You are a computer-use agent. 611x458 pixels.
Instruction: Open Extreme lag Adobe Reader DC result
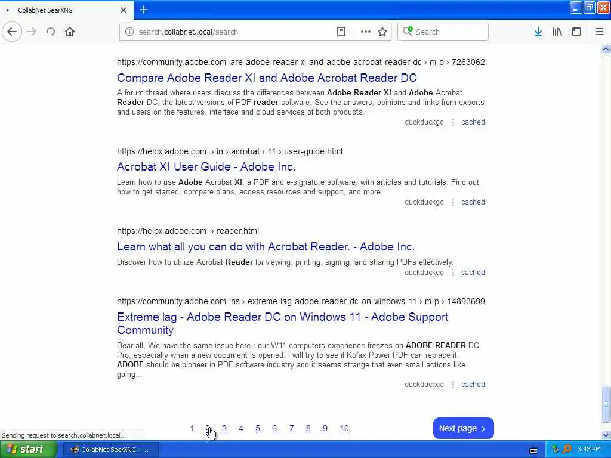click(282, 323)
